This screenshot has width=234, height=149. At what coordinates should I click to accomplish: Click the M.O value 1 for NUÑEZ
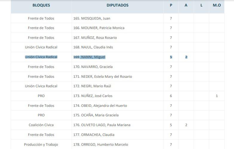click(x=217, y=96)
